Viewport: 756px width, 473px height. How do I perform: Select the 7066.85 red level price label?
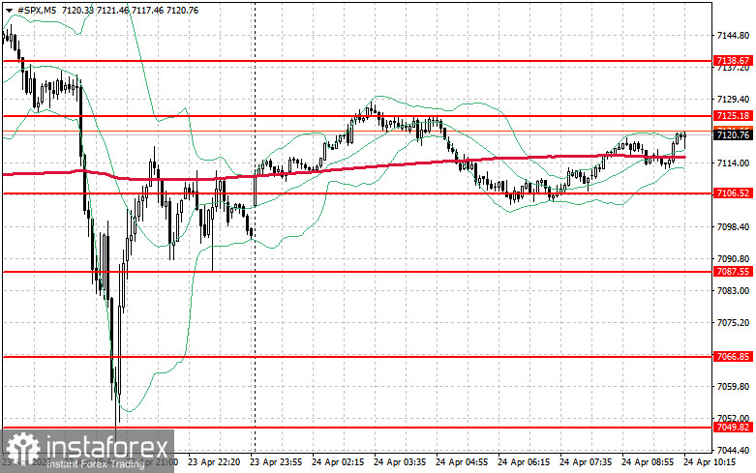coord(733,356)
